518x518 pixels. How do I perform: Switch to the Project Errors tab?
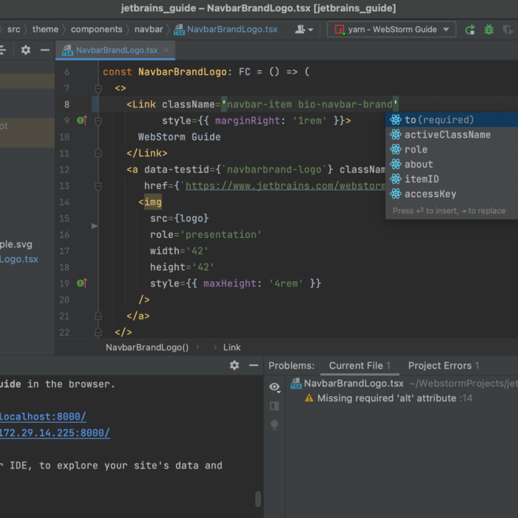click(x=443, y=365)
